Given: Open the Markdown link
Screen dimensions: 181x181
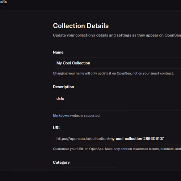Looking at the screenshot, I should (x=61, y=115).
